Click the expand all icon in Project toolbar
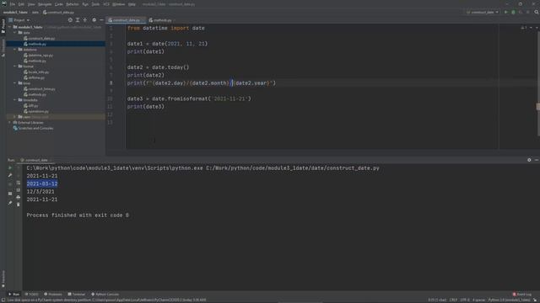The width and height of the screenshot is (540, 303). (x=78, y=20)
